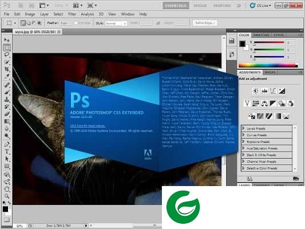Open the CS Live dropdown
This screenshot has width=305, height=229.
260,6
